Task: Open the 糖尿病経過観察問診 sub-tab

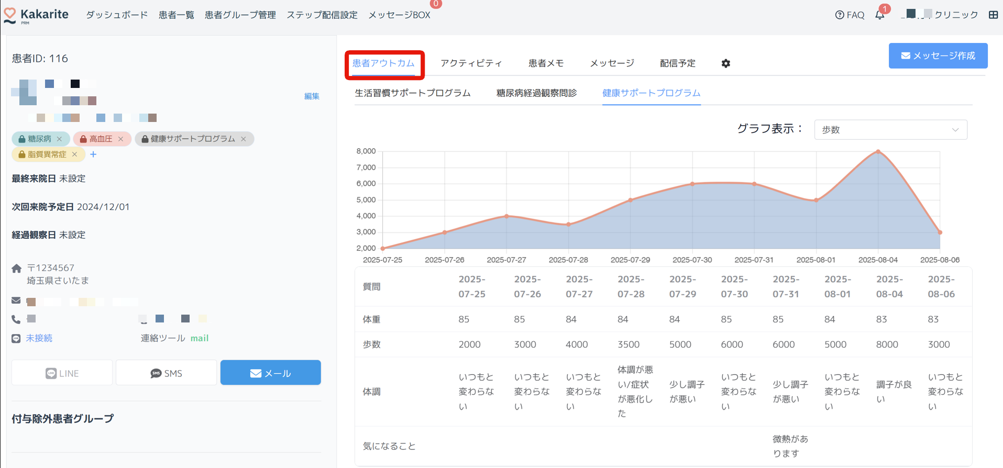Action: point(536,93)
